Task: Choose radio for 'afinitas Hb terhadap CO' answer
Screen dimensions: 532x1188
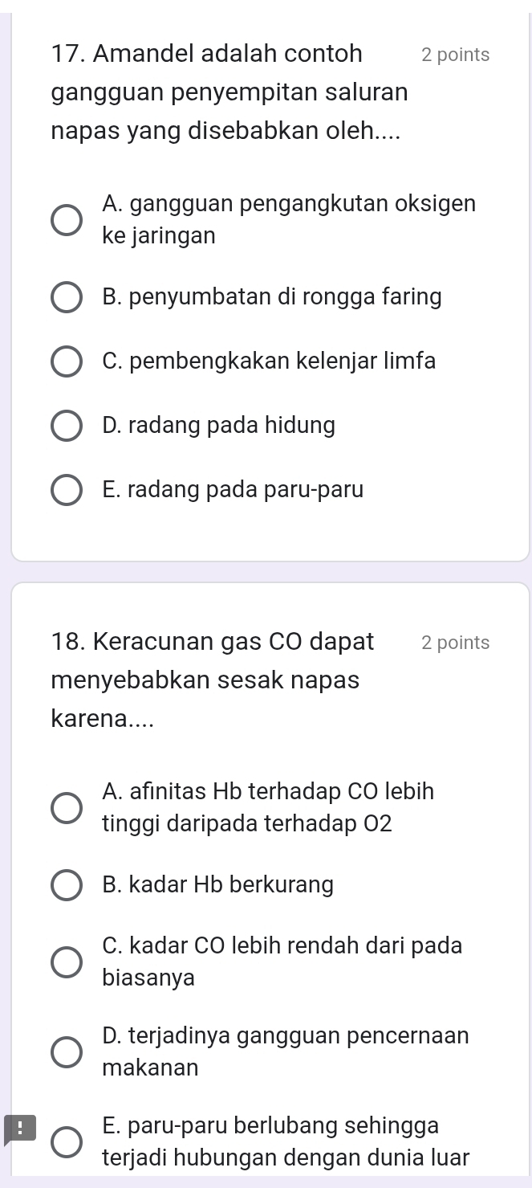Action: pyautogui.click(x=67, y=808)
